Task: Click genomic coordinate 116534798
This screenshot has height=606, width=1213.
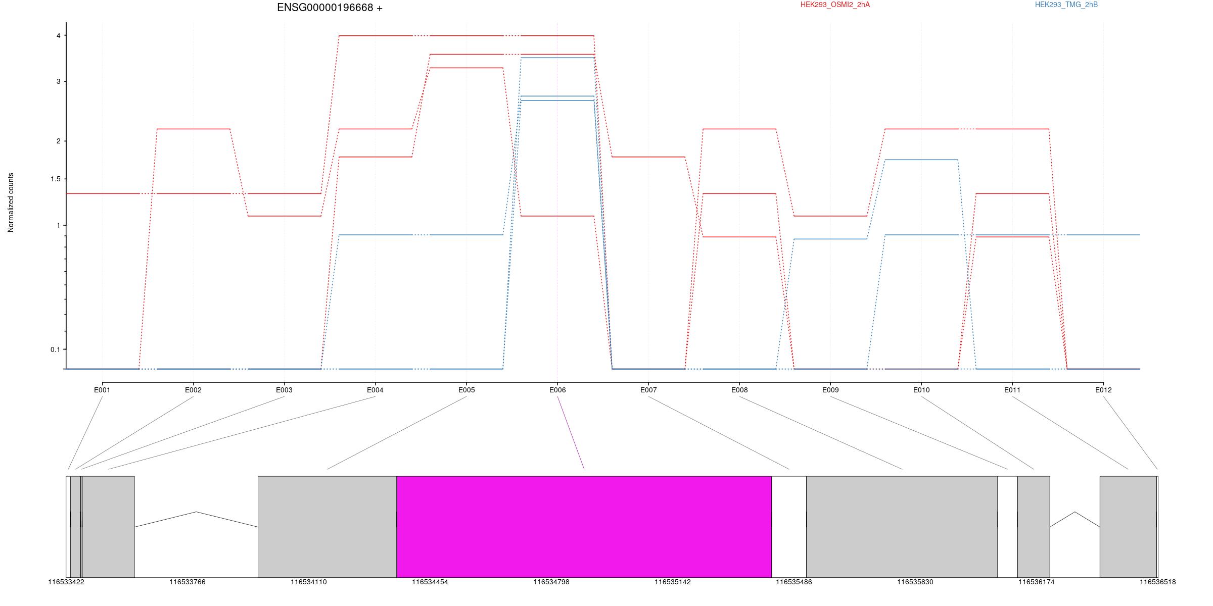Action: click(x=551, y=582)
